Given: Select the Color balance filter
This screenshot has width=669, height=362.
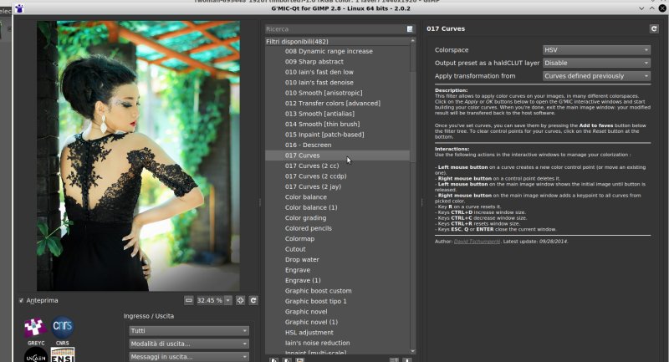Looking at the screenshot, I should (x=306, y=197).
